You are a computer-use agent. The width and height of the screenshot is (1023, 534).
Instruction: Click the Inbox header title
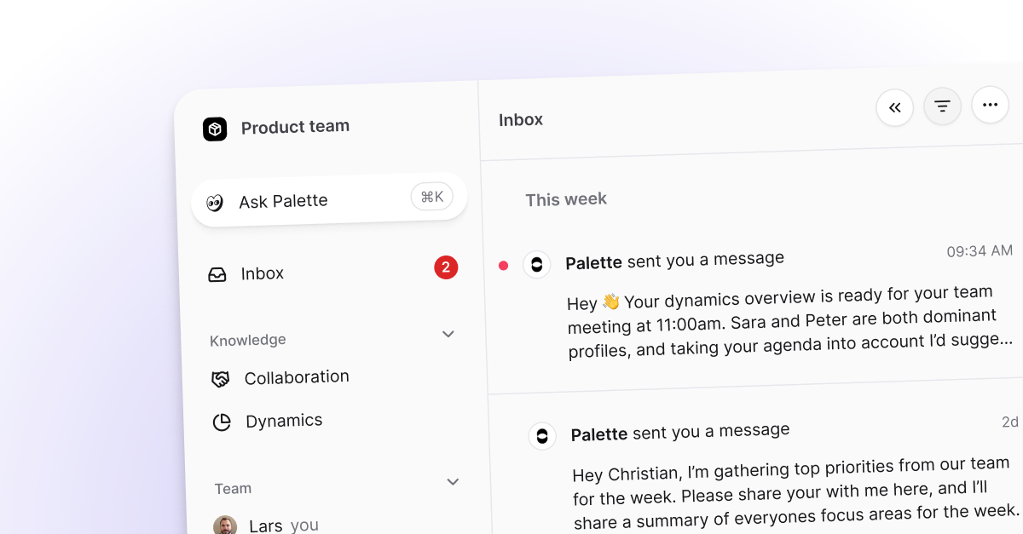(521, 120)
